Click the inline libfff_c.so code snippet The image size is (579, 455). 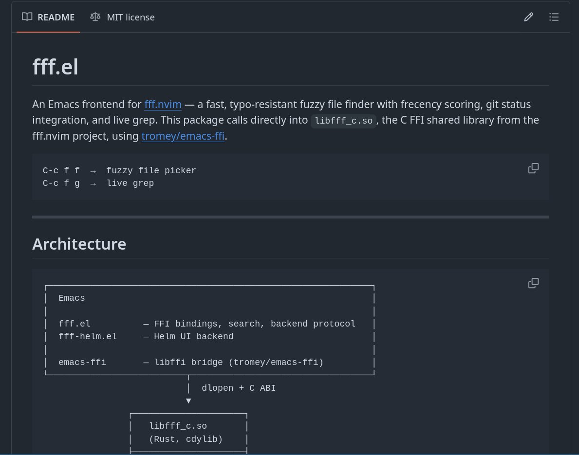343,121
